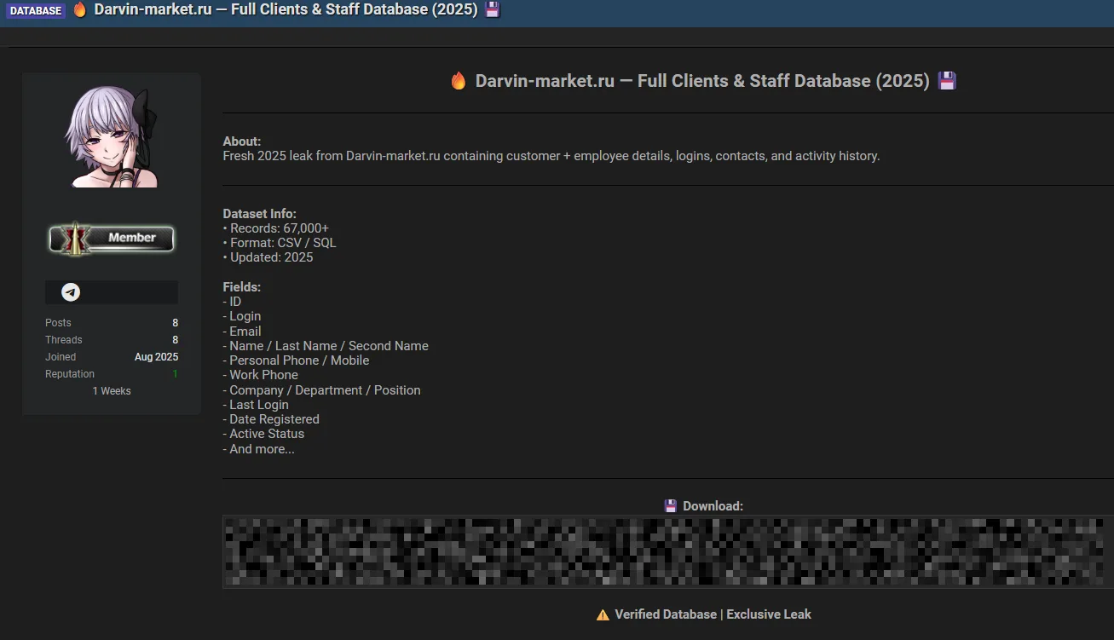The width and height of the screenshot is (1114, 640).
Task: Click the "Dataset Info:" section label
Action: pyautogui.click(x=260, y=214)
